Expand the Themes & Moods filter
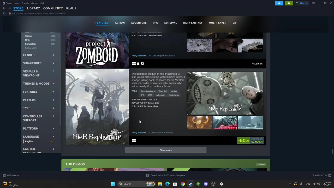Image resolution: width=334 pixels, height=188 pixels. pyautogui.click(x=39, y=84)
